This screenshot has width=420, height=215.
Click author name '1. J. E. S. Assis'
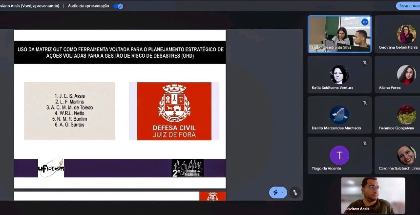click(70, 96)
